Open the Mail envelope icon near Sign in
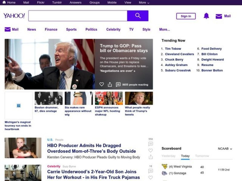 219,16
